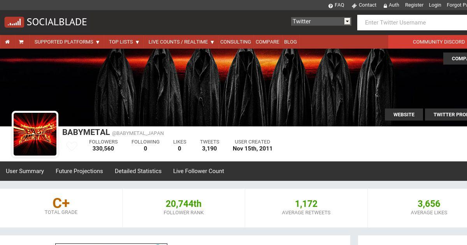Expand the Top Lists menu
The width and height of the screenshot is (467, 245).
click(124, 42)
